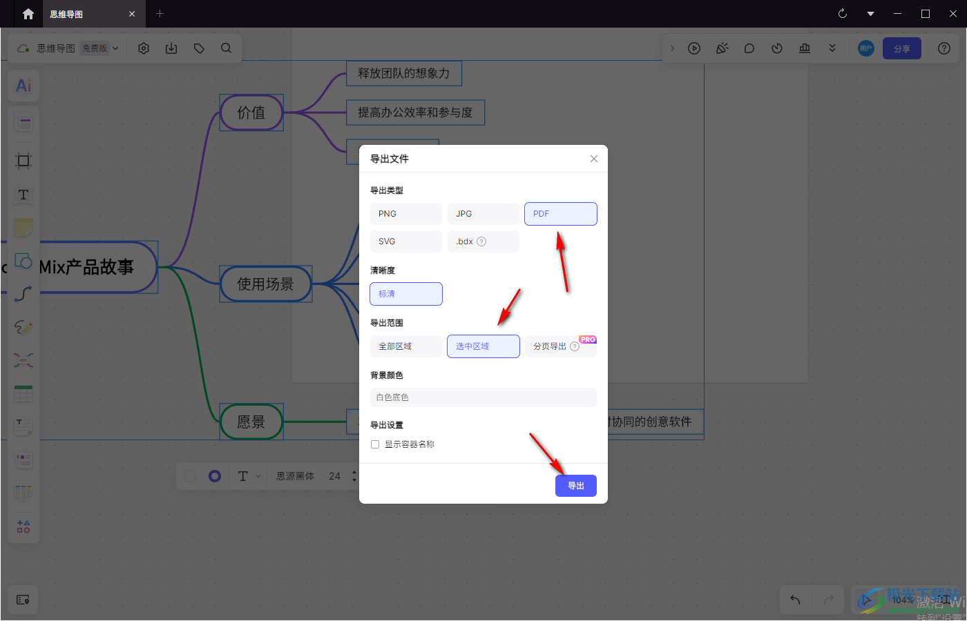
Task: Open the title bar dropdown arrow
Action: click(x=870, y=14)
